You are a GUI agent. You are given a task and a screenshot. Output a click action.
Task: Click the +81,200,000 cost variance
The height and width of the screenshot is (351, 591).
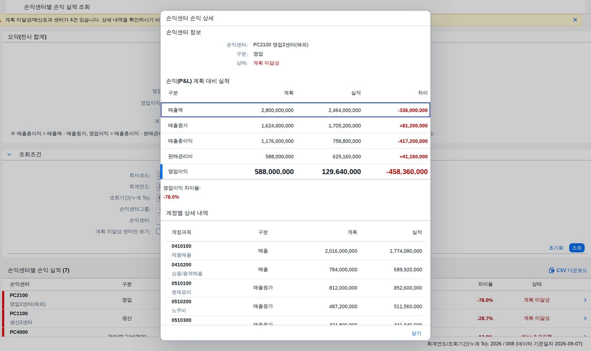point(413,126)
